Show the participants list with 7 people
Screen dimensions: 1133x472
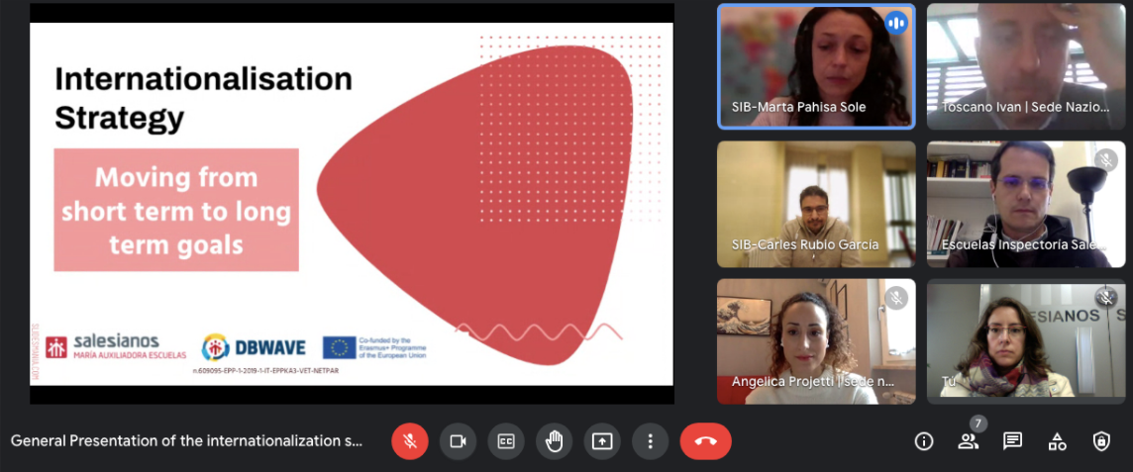(968, 441)
